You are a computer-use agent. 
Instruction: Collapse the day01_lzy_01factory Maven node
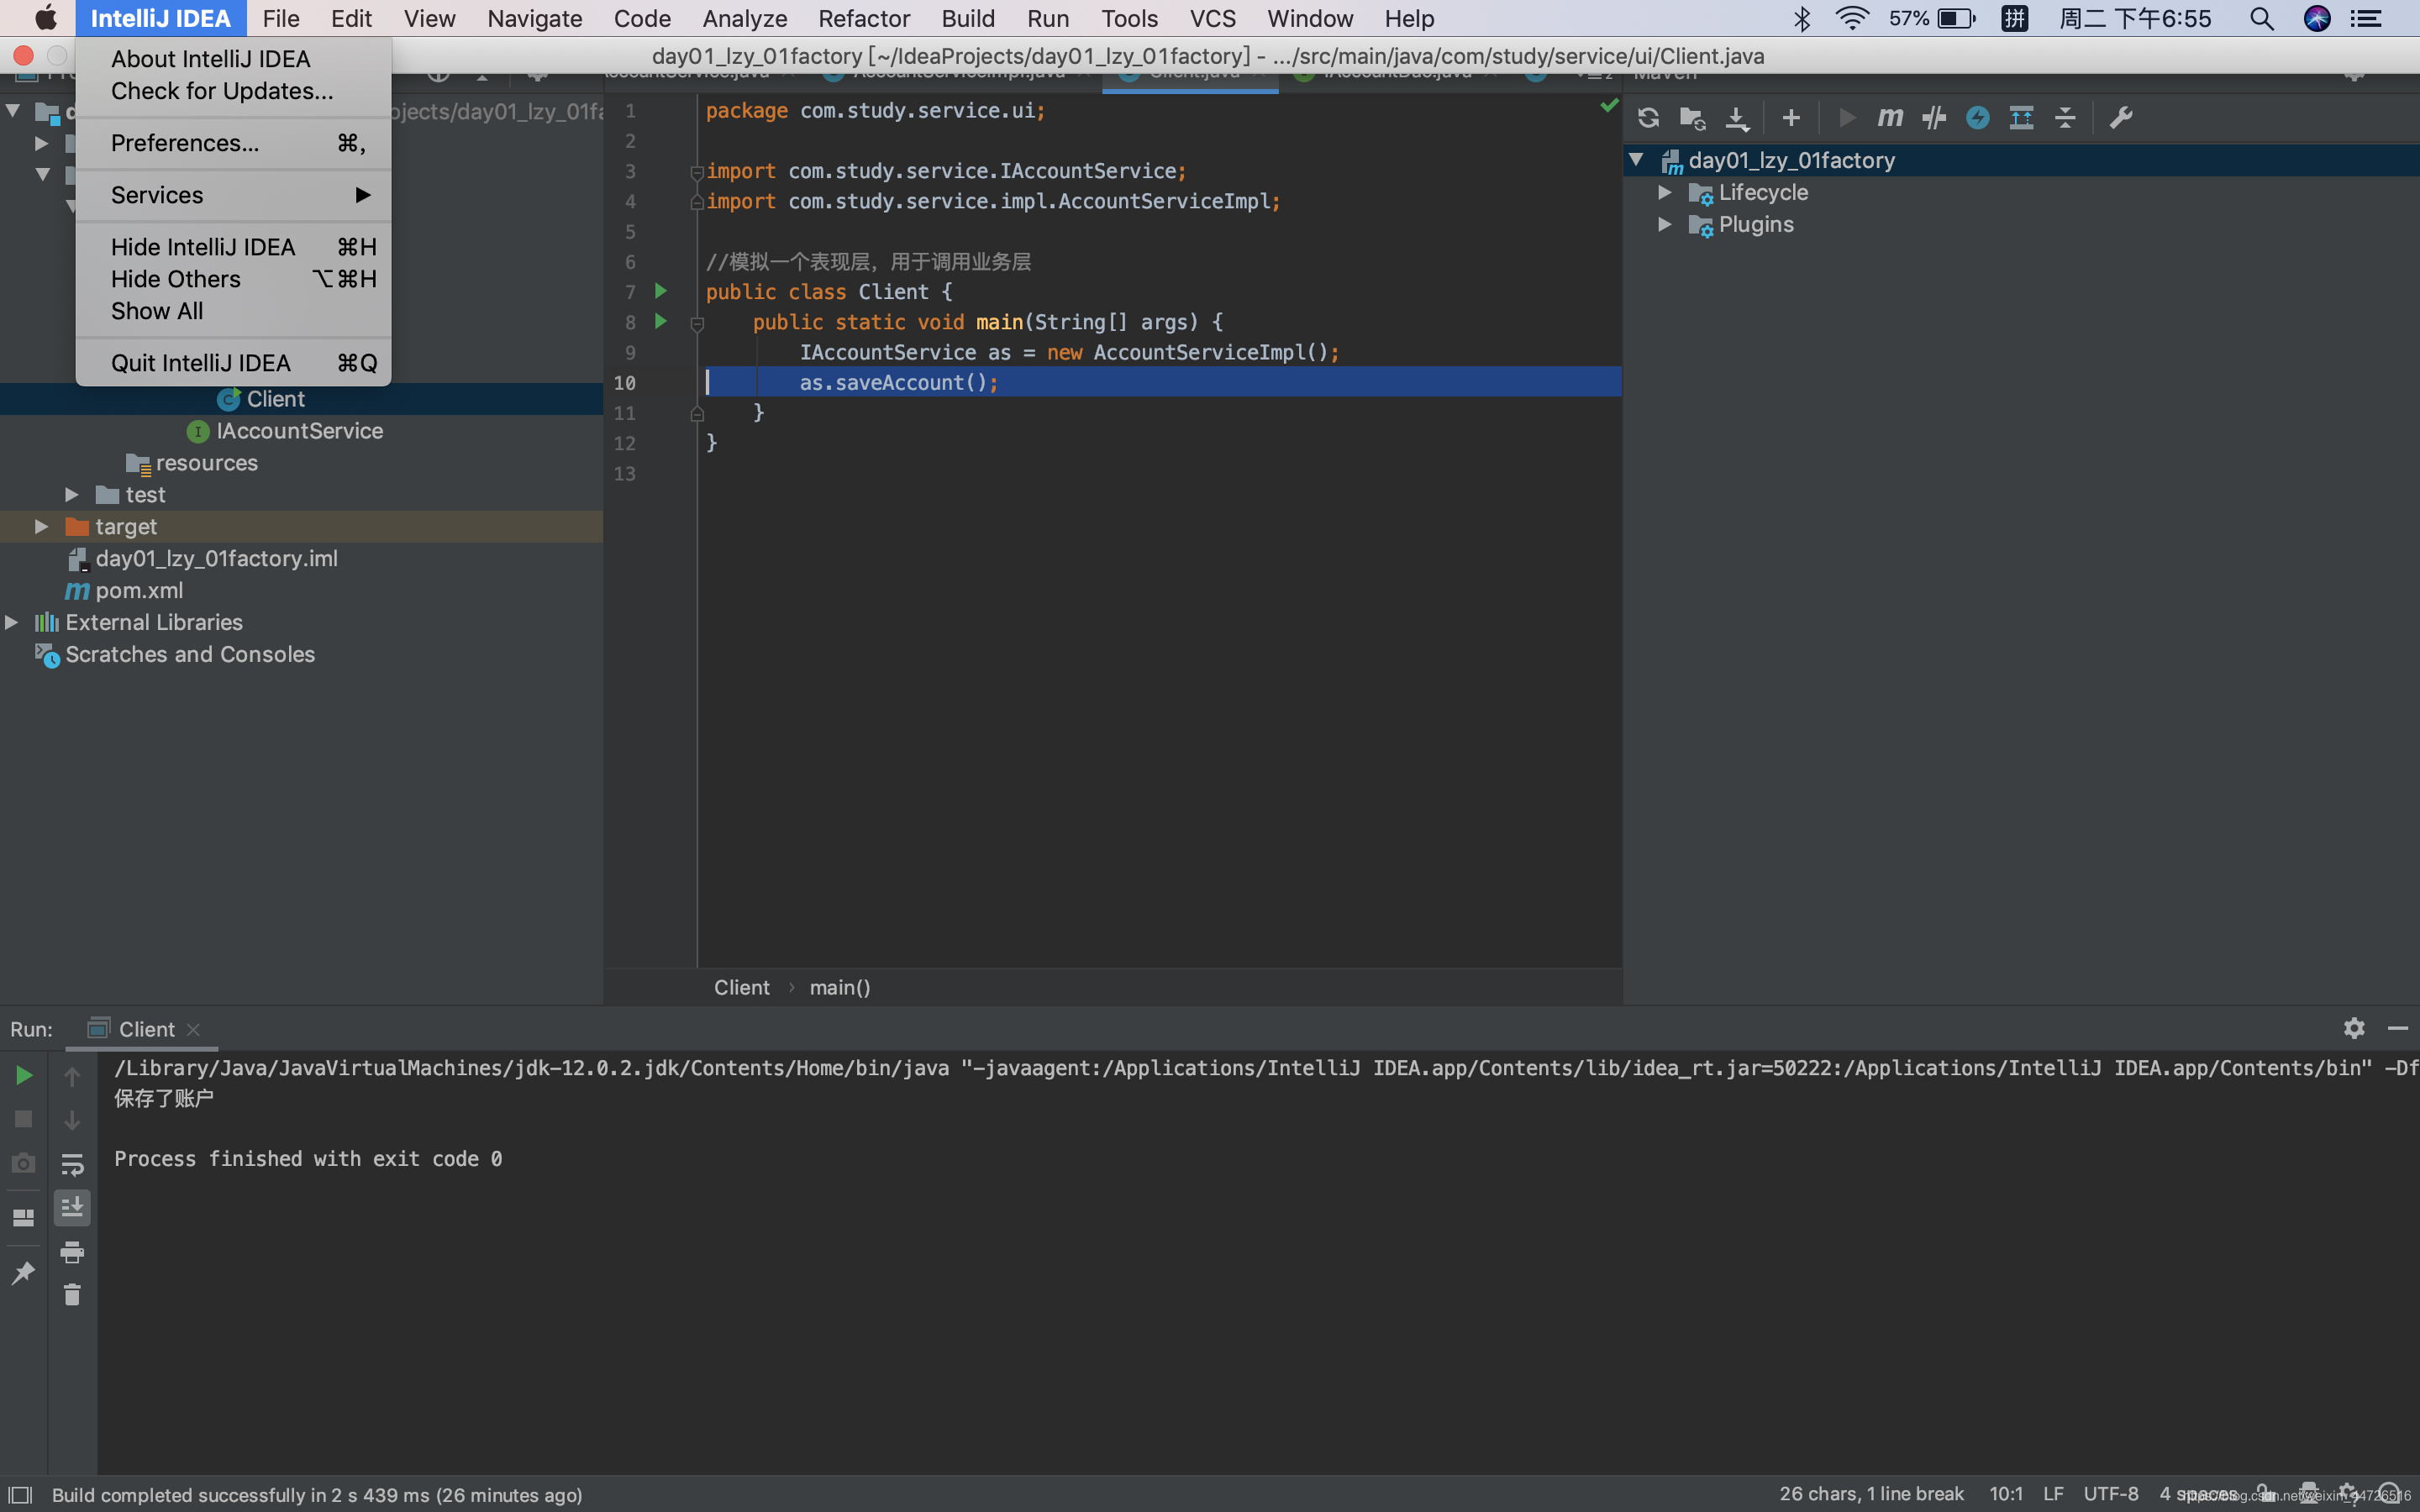click(1637, 160)
